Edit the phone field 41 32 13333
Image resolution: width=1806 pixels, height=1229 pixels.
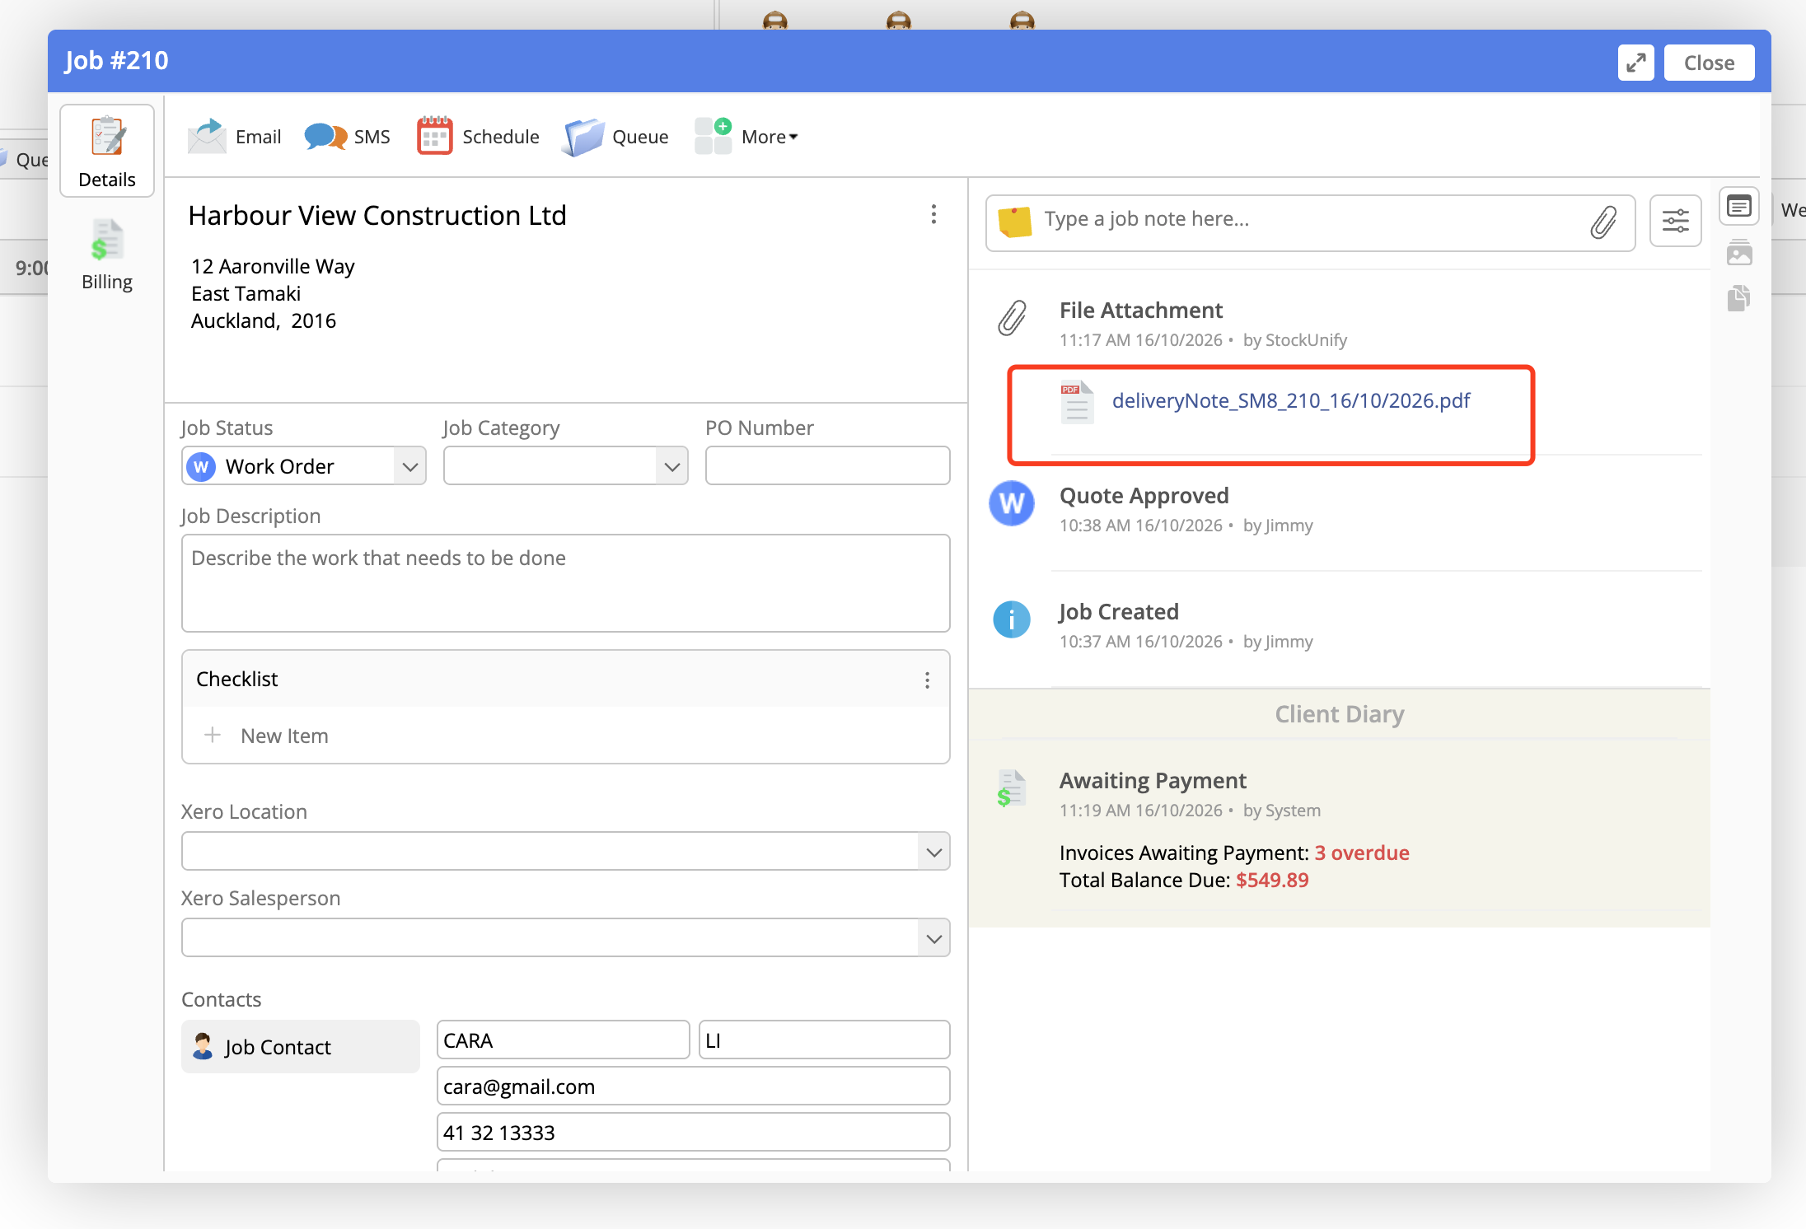click(x=693, y=1133)
